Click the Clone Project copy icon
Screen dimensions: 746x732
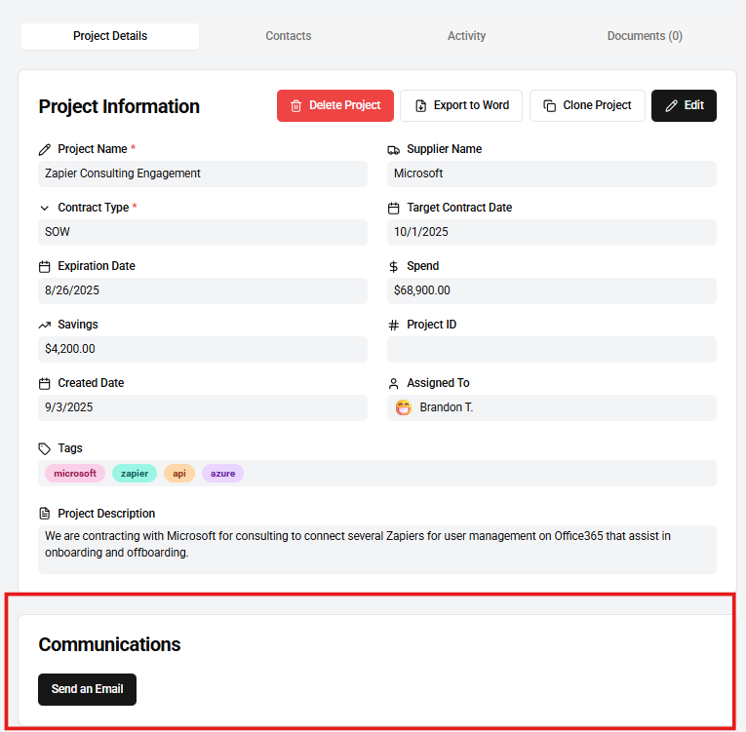(550, 105)
